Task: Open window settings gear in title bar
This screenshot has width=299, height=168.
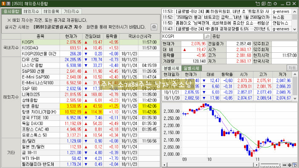Action: click(275, 4)
